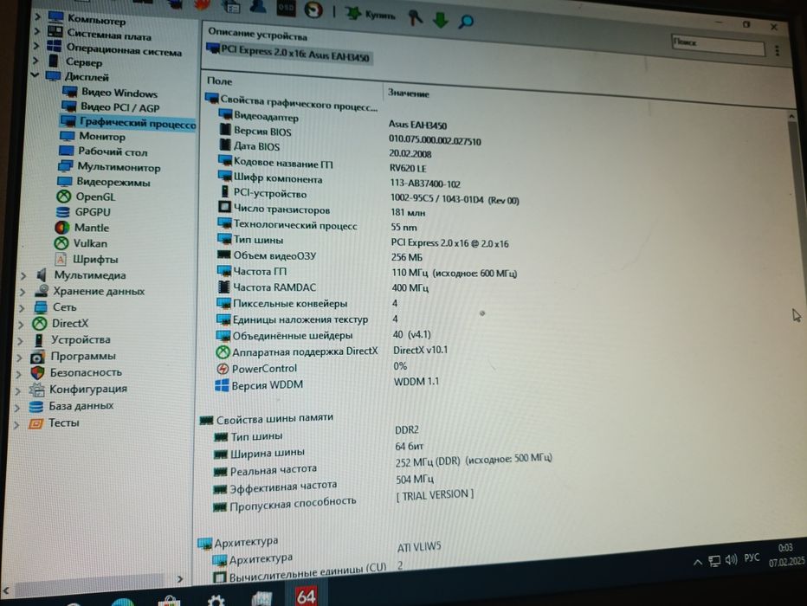807x606 pixels.
Task: Open the Mantle tree item
Action: point(82,228)
